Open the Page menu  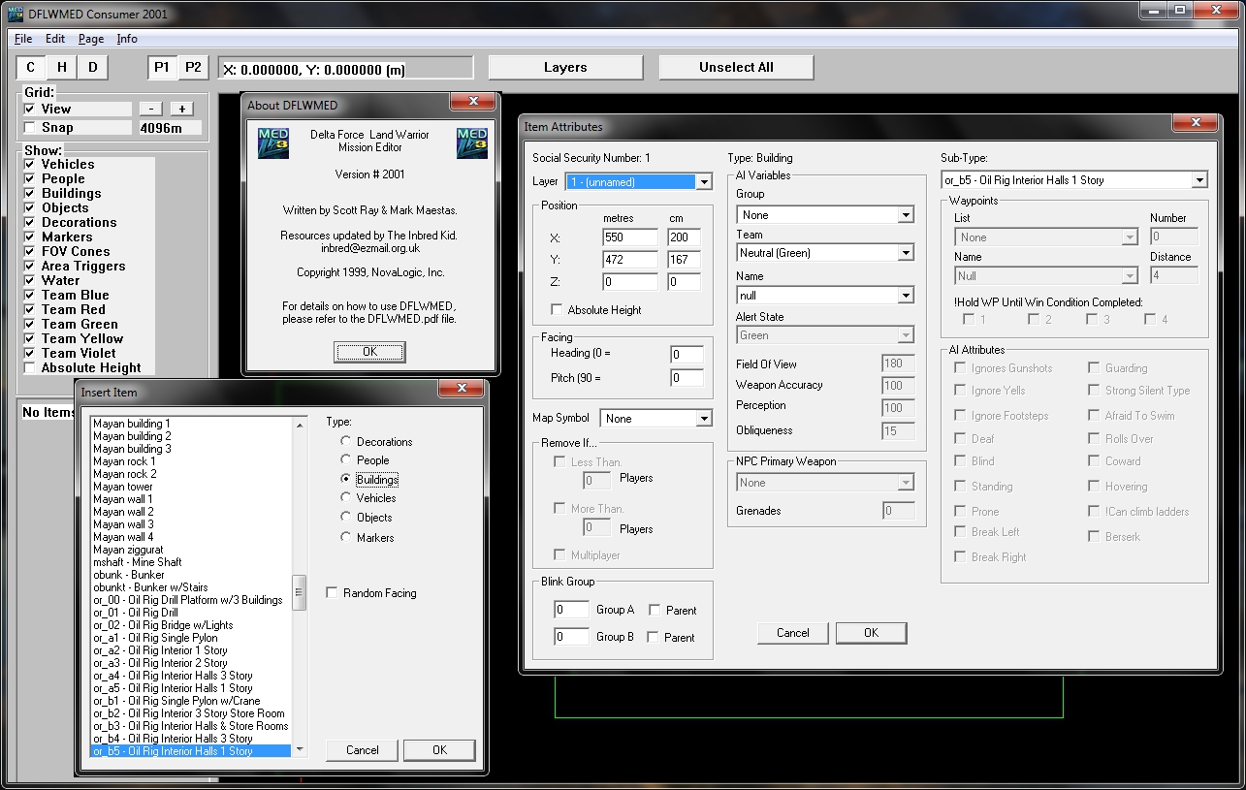[91, 39]
